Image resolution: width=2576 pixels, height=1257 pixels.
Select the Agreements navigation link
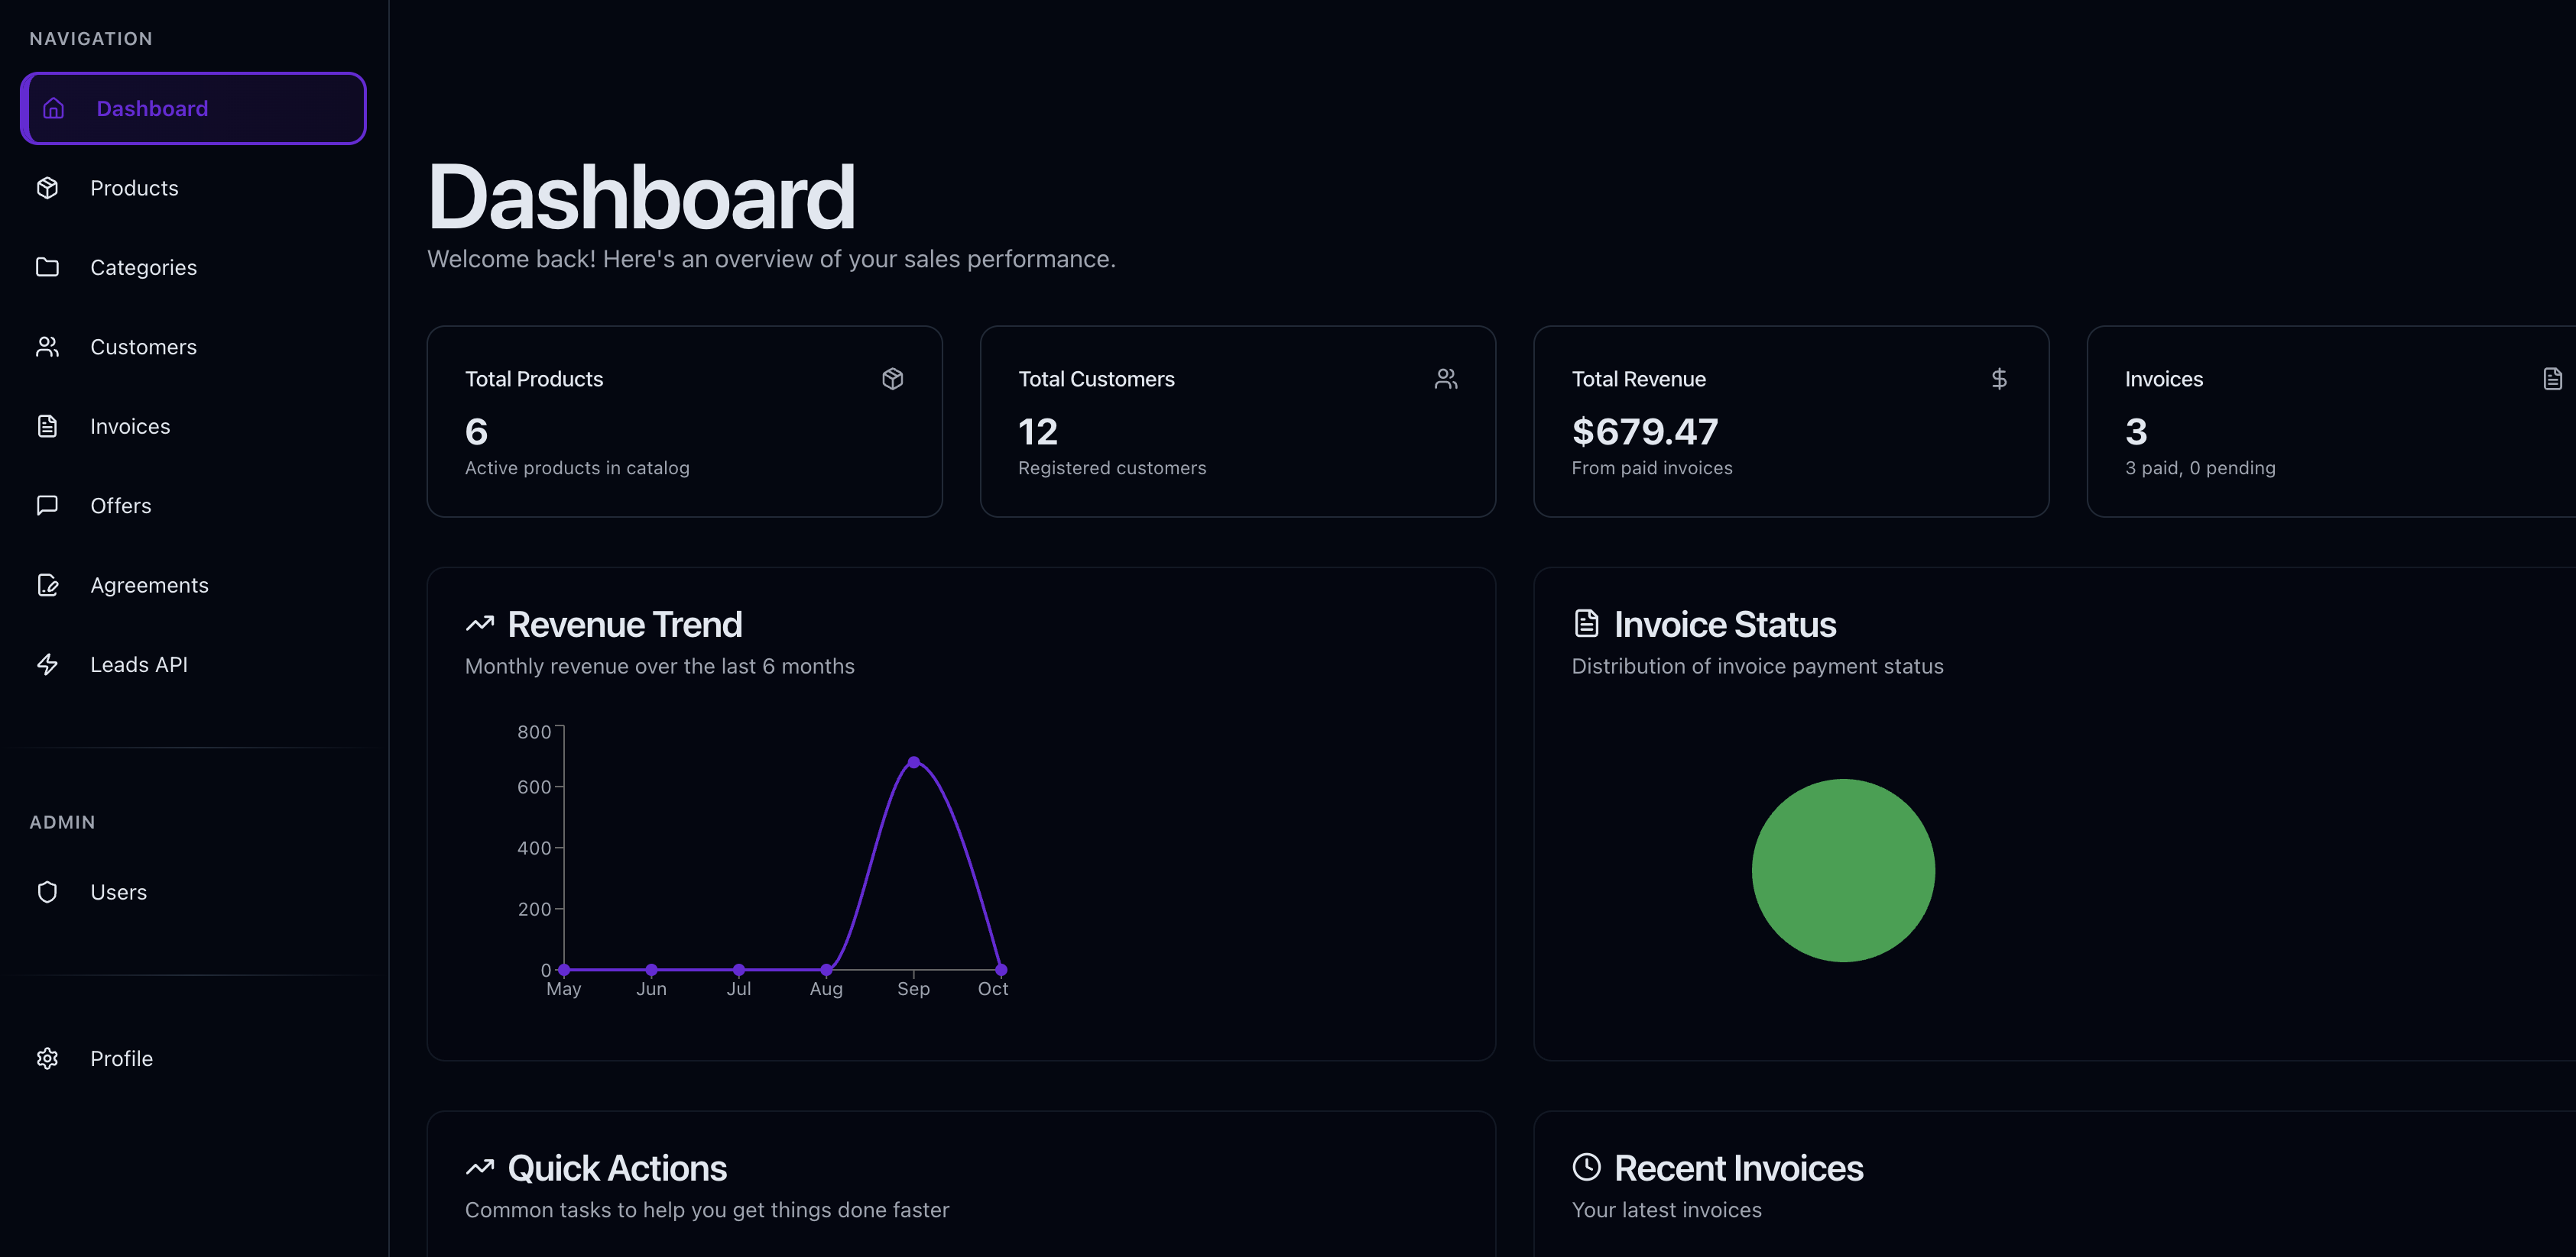tap(149, 584)
